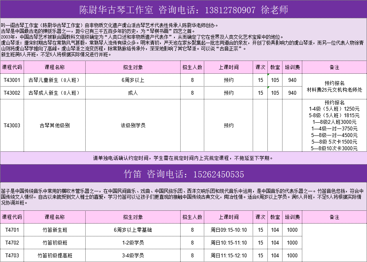
Task: Click the 3-4级学员 target audience cell
Action: click(133, 256)
